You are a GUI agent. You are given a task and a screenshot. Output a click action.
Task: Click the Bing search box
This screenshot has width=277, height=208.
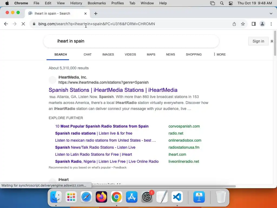point(131,41)
